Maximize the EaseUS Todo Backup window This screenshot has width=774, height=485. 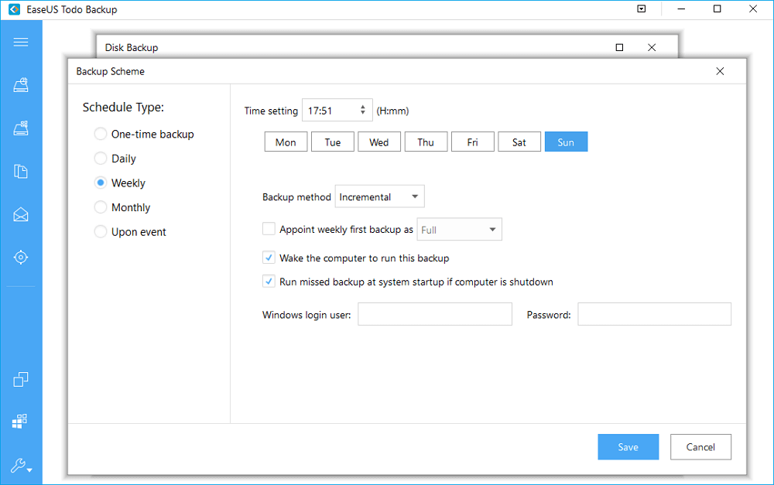tap(717, 9)
